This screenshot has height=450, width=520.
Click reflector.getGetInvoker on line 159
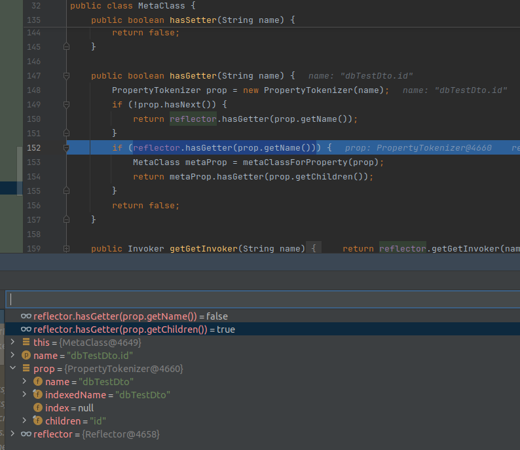point(439,249)
